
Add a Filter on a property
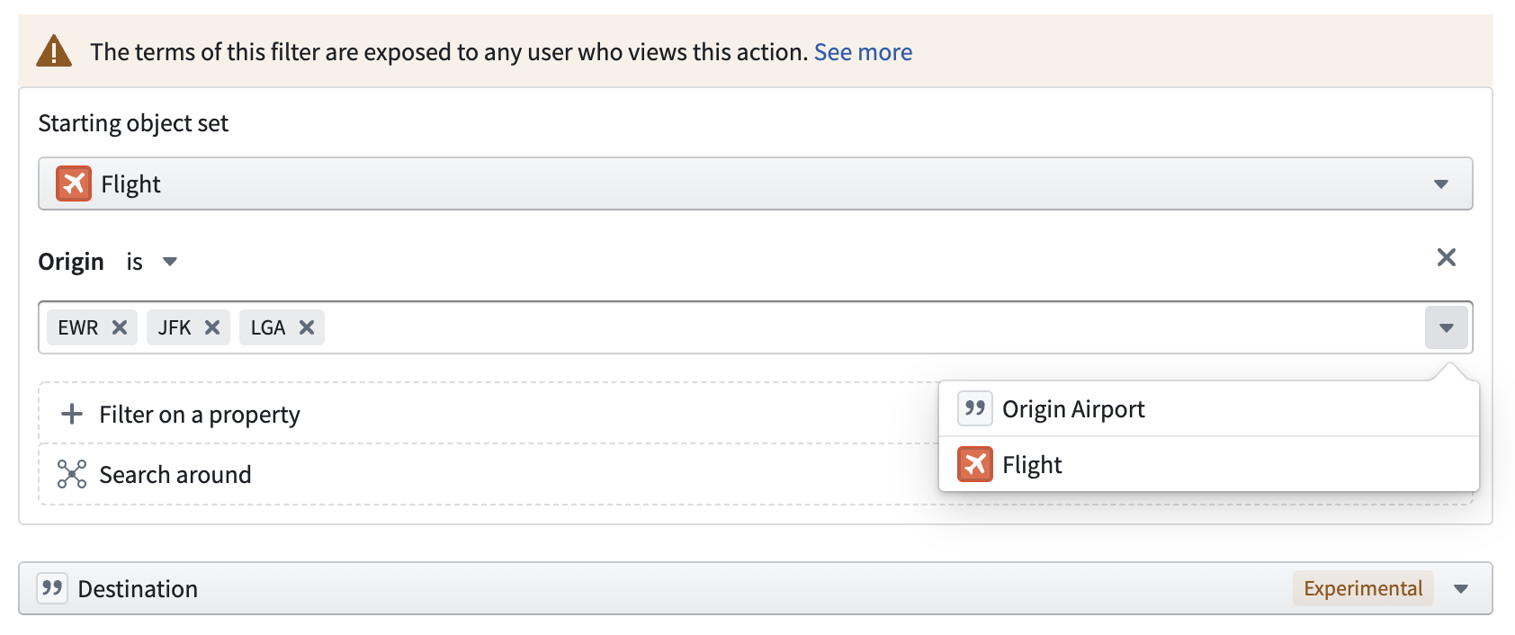pyautogui.click(x=200, y=415)
